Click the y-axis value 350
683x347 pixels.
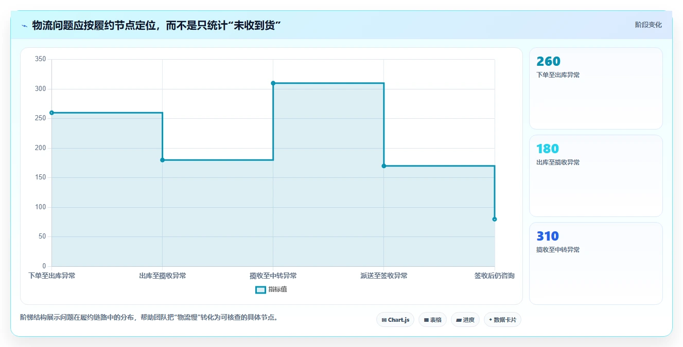[41, 59]
